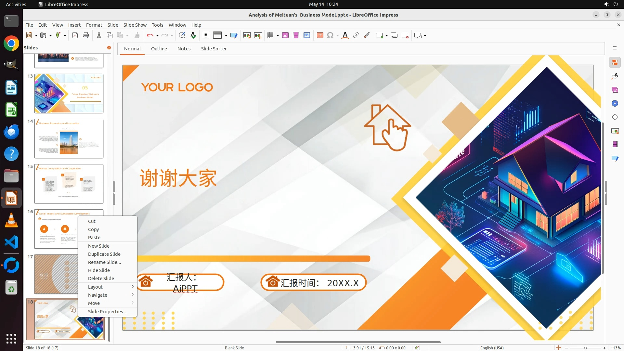Image resolution: width=624 pixels, height=351 pixels.
Task: Switch to the Slide Sorter tab
Action: click(x=214, y=49)
